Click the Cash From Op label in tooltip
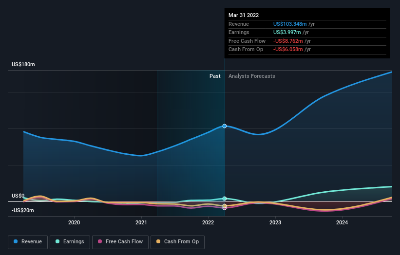 (246, 50)
